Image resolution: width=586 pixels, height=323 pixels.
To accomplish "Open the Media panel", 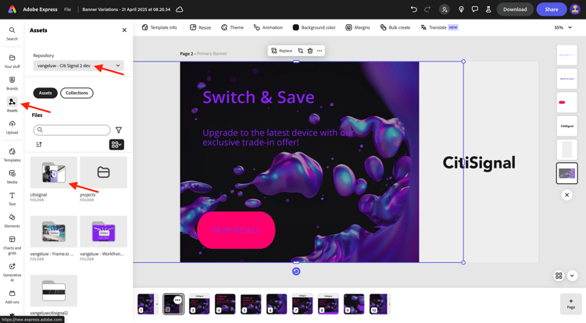I will point(12,176).
